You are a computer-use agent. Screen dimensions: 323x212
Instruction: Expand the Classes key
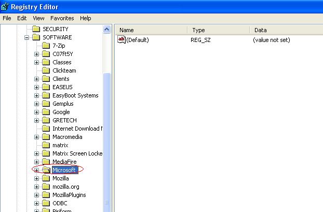click(37, 62)
